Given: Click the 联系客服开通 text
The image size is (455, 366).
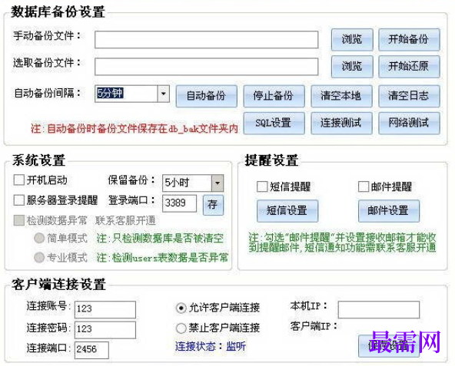Looking at the screenshot, I should tap(125, 221).
